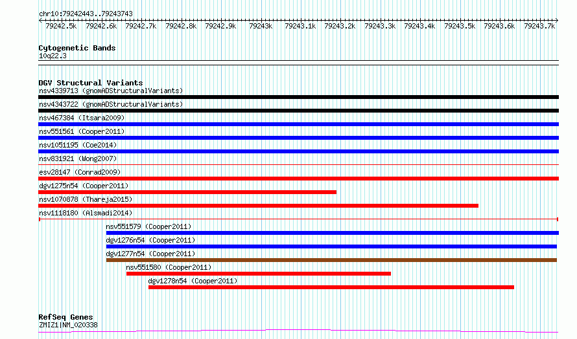Click the 79243.3k ruler tick label
577x339 pixels.
(x=380, y=26)
